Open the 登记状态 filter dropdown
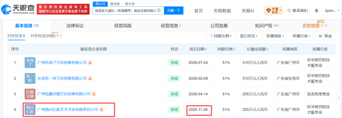Viewport: 342px width, 118px height. click(x=249, y=36)
